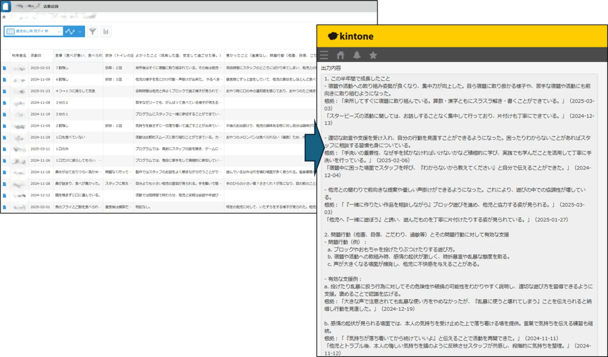Click the 利用者名 column header
The image size is (608, 357).
tap(19, 54)
